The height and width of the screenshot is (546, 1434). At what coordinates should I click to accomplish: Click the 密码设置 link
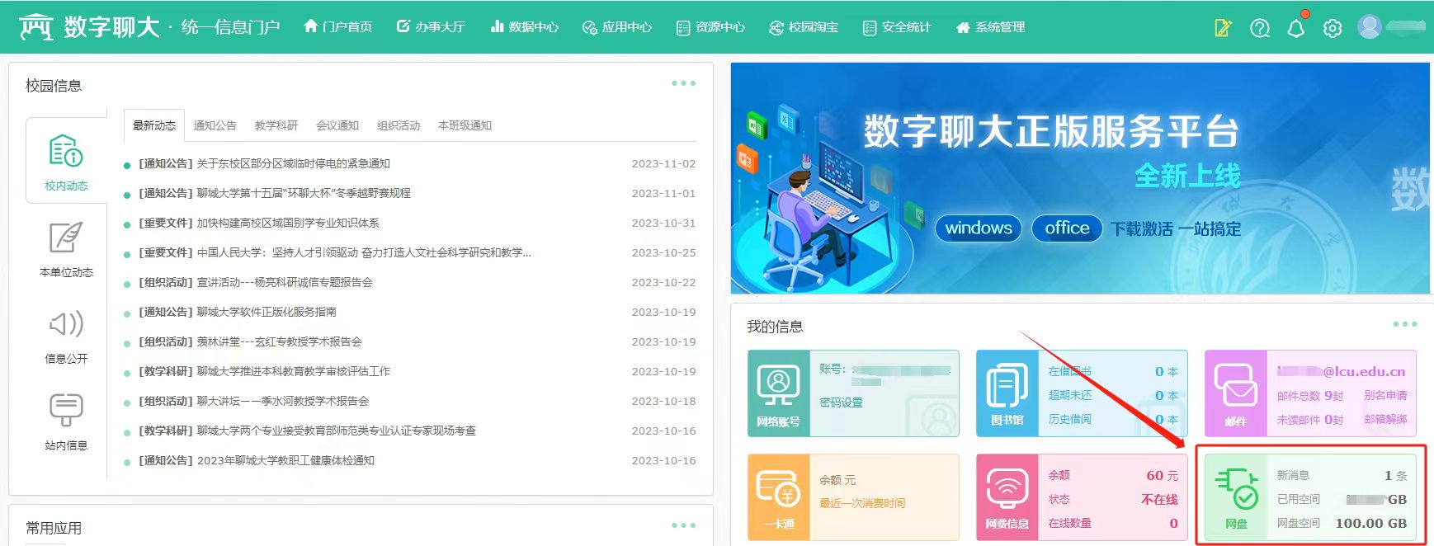click(841, 402)
